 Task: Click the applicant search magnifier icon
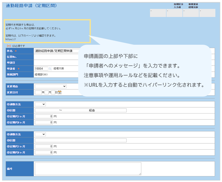point(50,68)
